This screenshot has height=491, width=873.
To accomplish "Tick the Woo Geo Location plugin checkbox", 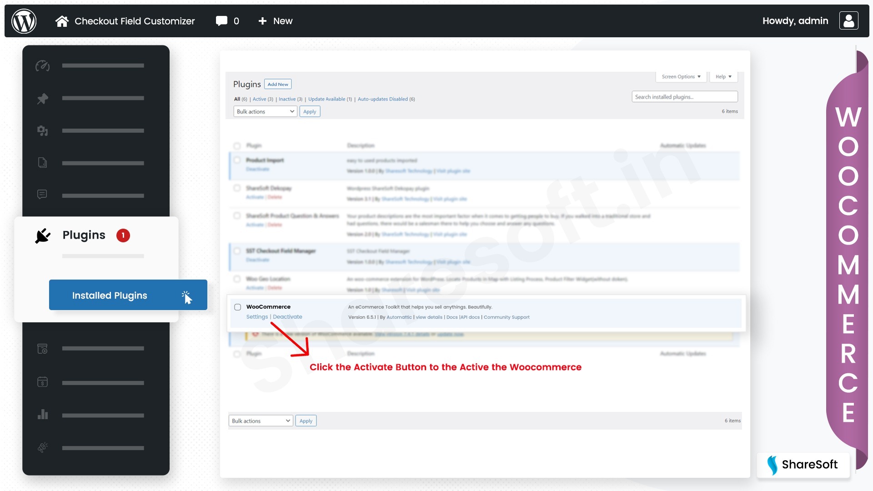I will [x=237, y=279].
